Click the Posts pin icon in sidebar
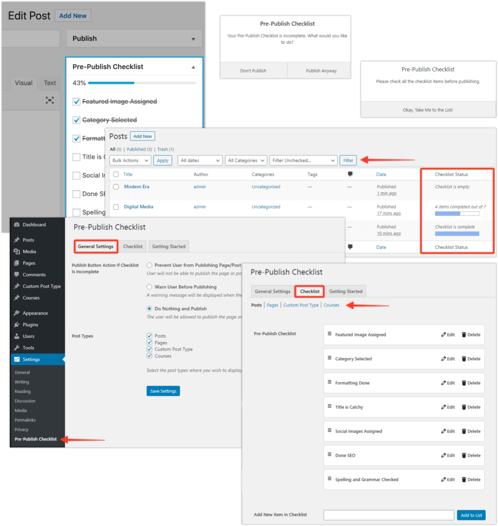Image resolution: width=498 pixels, height=526 pixels. 17,240
